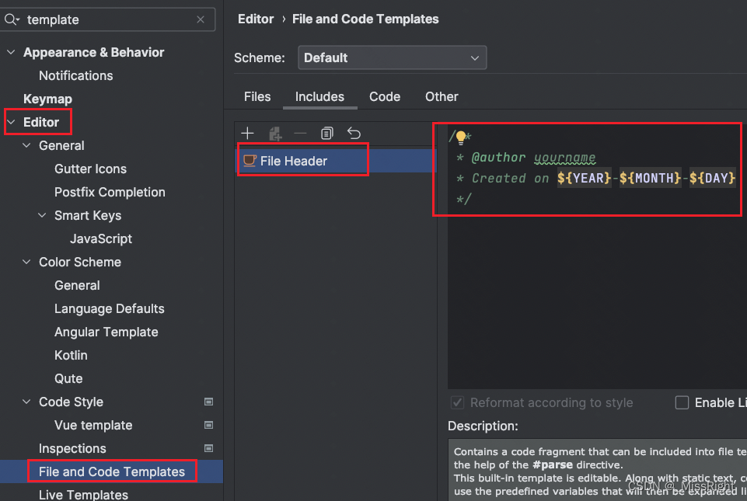
Task: Click the create child template icon
Action: 274,134
